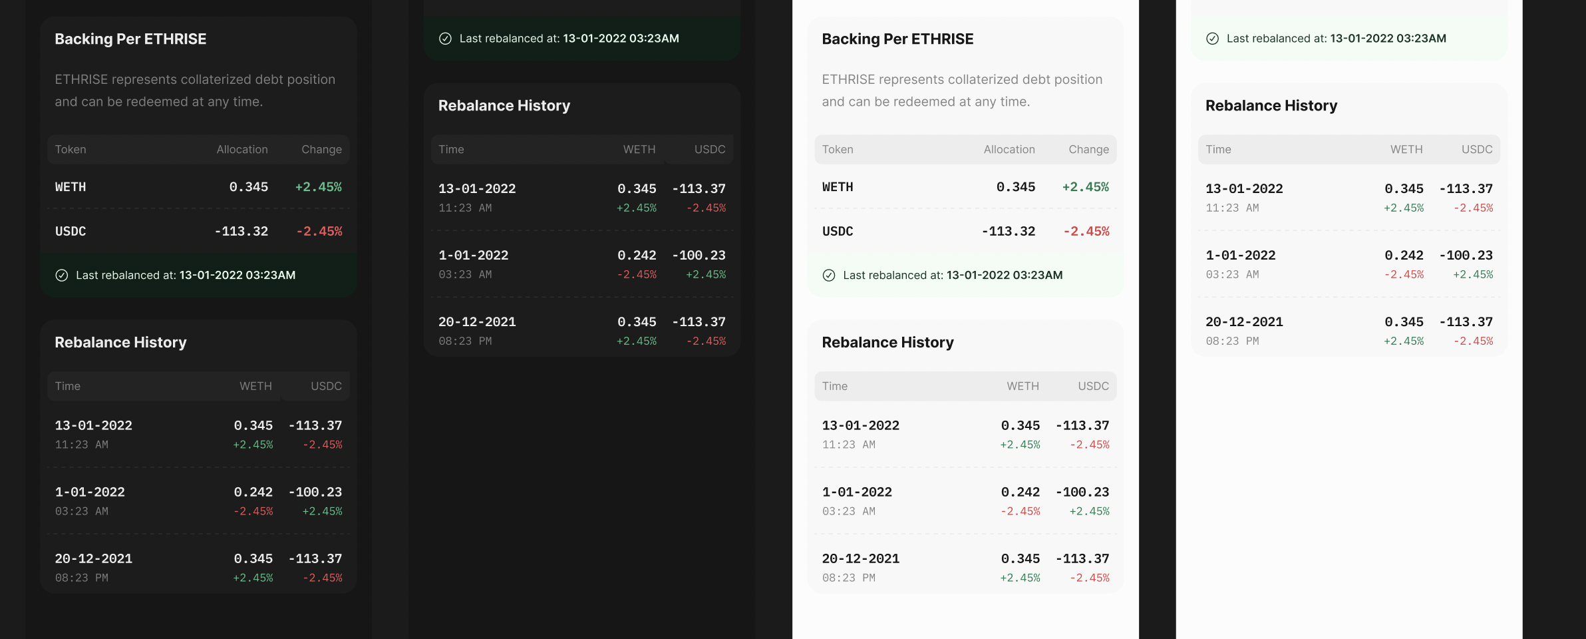Click Time header in history below dark Backing card
1586x639 pixels.
point(68,387)
